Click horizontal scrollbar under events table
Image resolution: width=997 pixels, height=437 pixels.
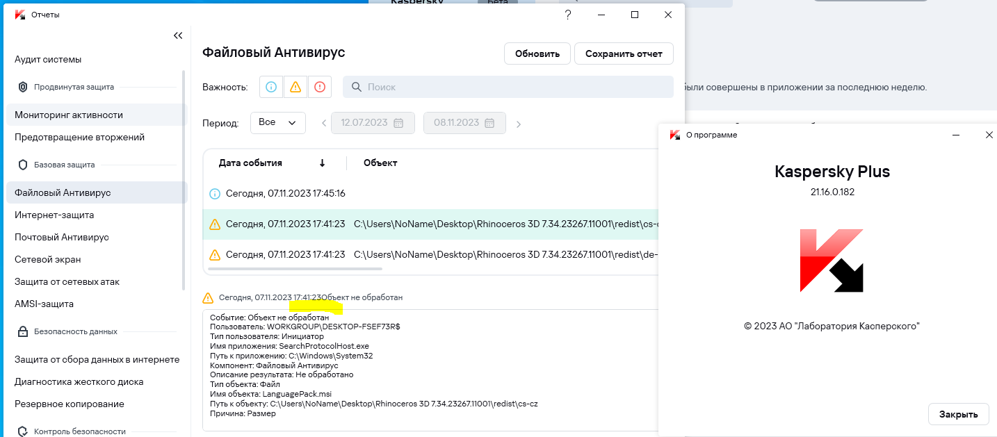(x=295, y=268)
